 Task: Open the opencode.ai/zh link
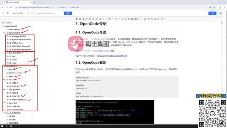[x=103, y=50]
